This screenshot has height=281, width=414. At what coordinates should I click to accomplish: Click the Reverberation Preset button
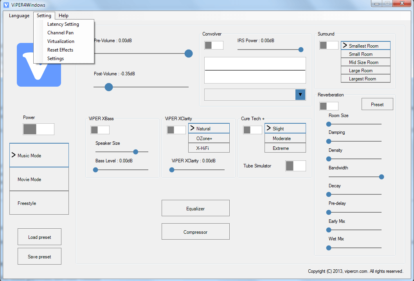377,105
